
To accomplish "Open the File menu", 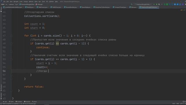I will coord(4,1).
